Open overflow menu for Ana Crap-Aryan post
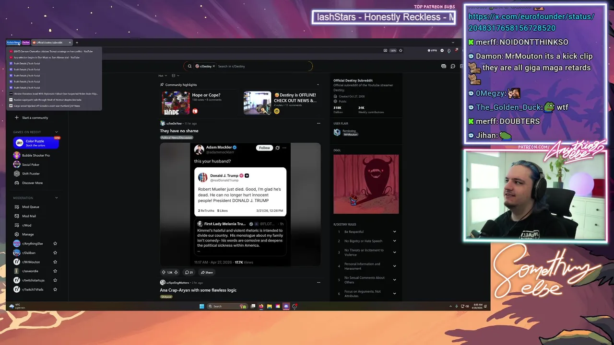 click(319, 282)
